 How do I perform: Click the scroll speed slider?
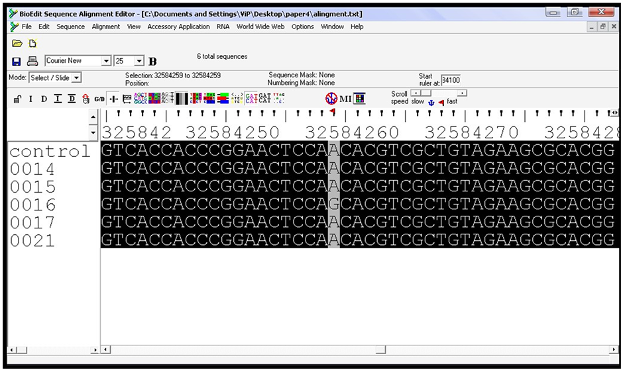pyautogui.click(x=438, y=93)
